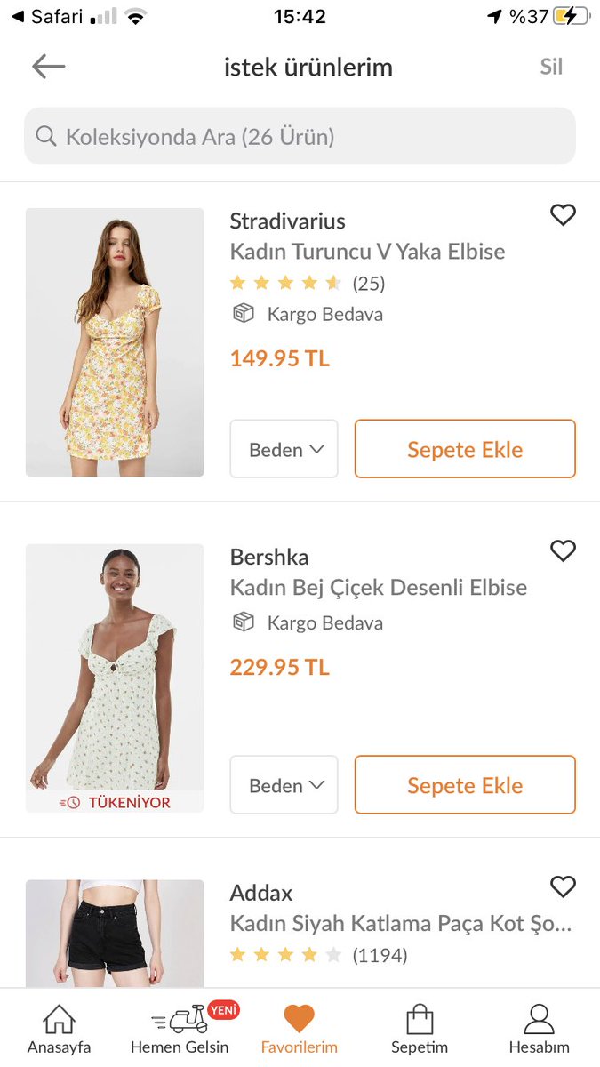This screenshot has width=600, height=1067.
Task: Focus the Koleksiyonda Ara search field
Action: click(x=300, y=136)
